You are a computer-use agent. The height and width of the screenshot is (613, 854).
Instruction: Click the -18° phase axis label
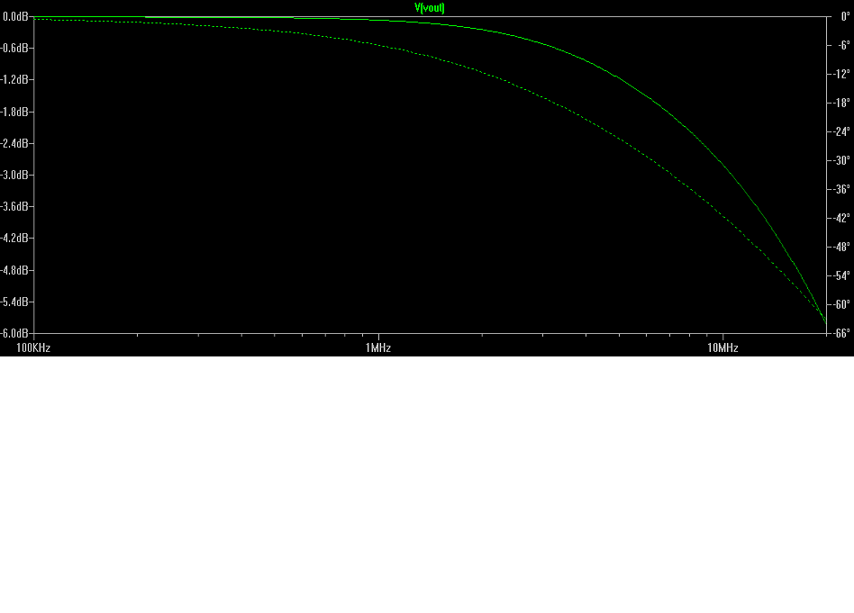[842, 103]
